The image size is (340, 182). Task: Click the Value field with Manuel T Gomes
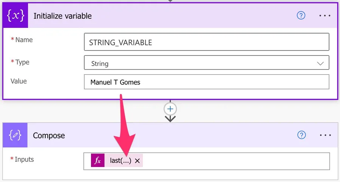tap(206, 82)
